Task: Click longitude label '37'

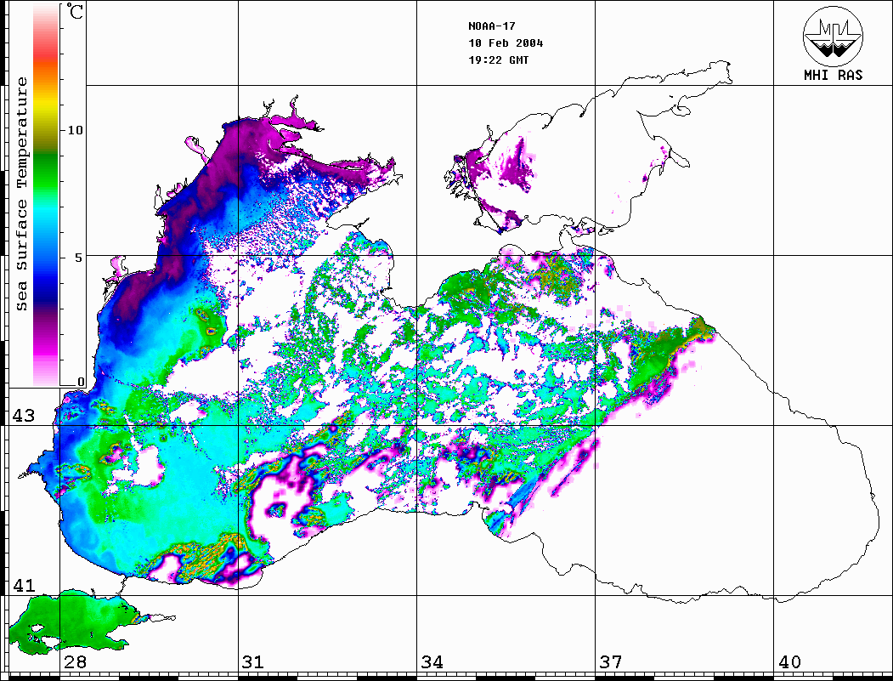Action: click(x=611, y=661)
